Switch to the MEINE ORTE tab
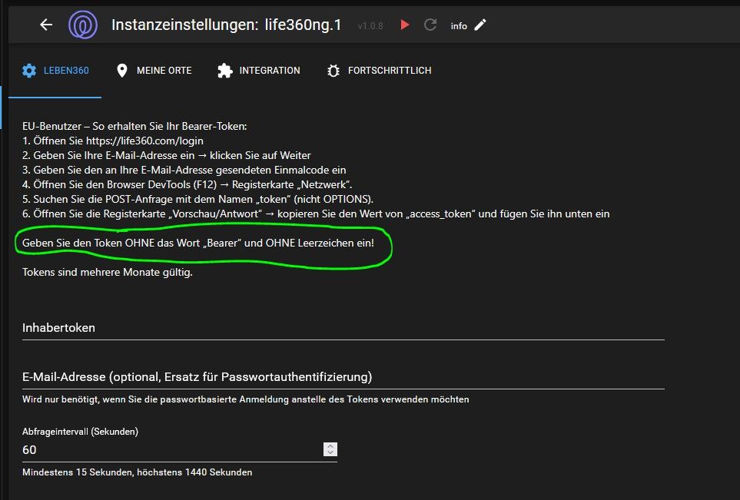 154,71
